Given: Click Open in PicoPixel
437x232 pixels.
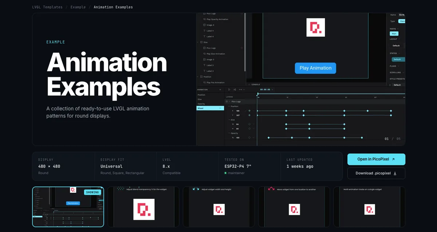Looking at the screenshot, I should [376, 159].
